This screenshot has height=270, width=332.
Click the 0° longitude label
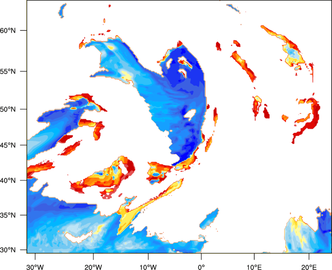click(201, 267)
